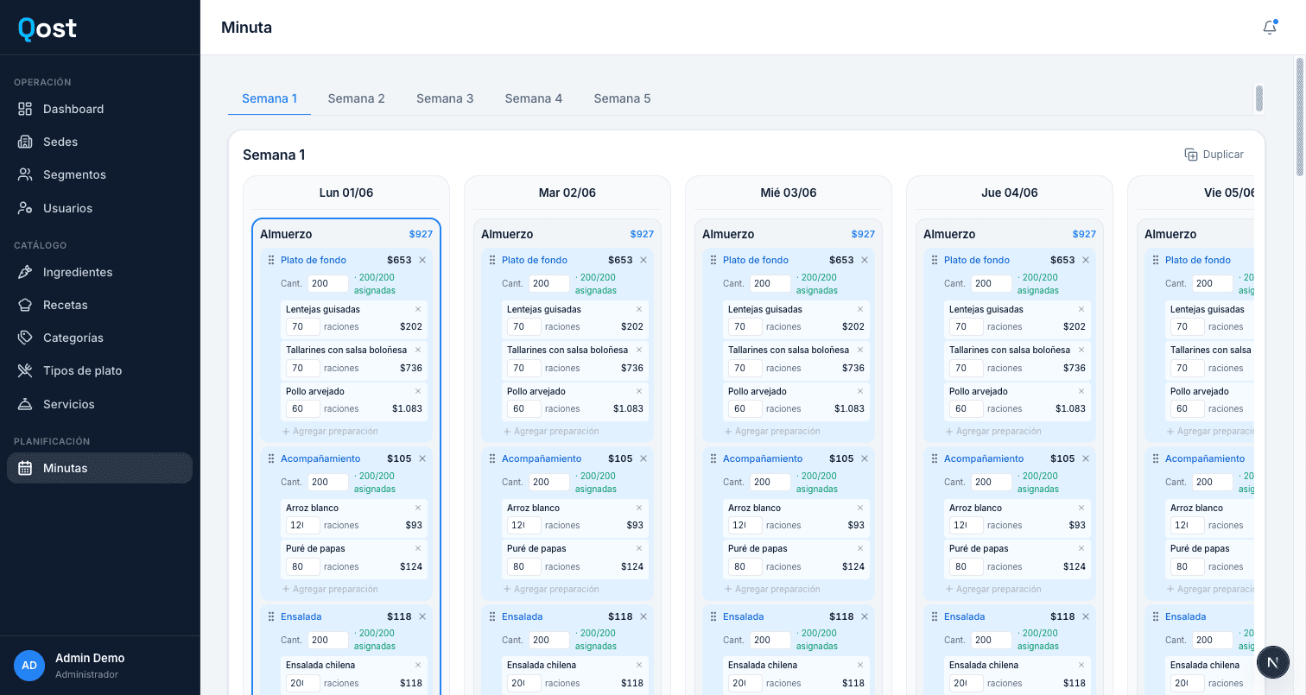Viewport: 1306px width, 695px height.
Task: Click the Qost logo
Action: (48, 28)
